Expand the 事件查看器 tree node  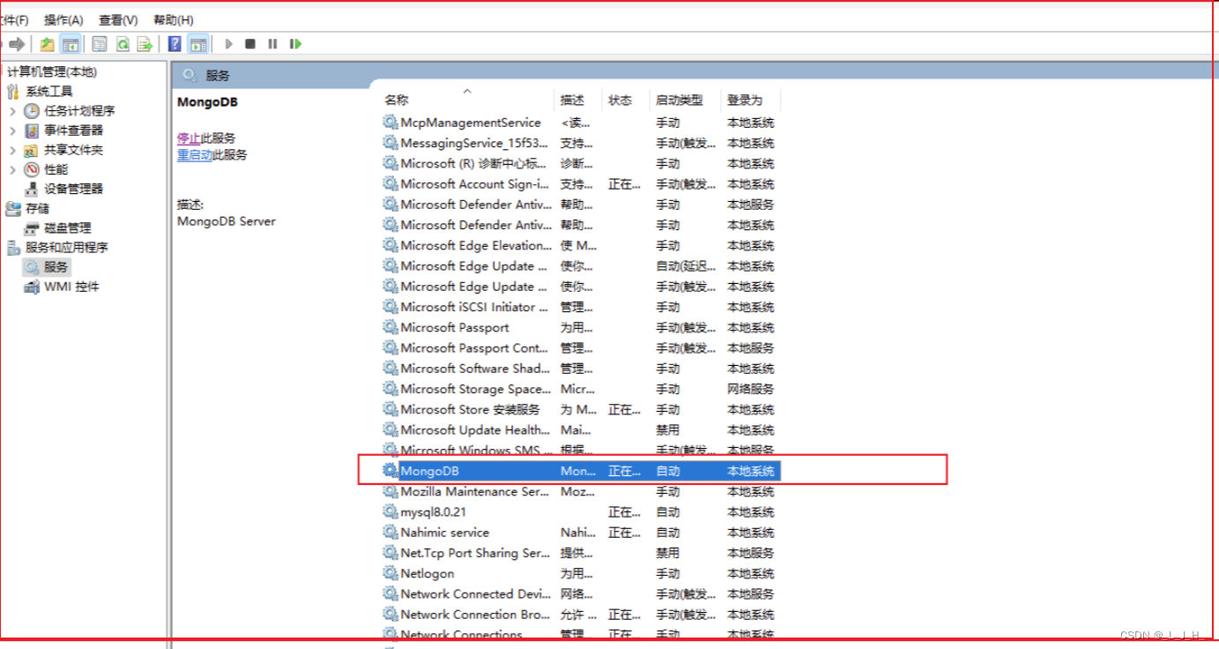click(12, 131)
